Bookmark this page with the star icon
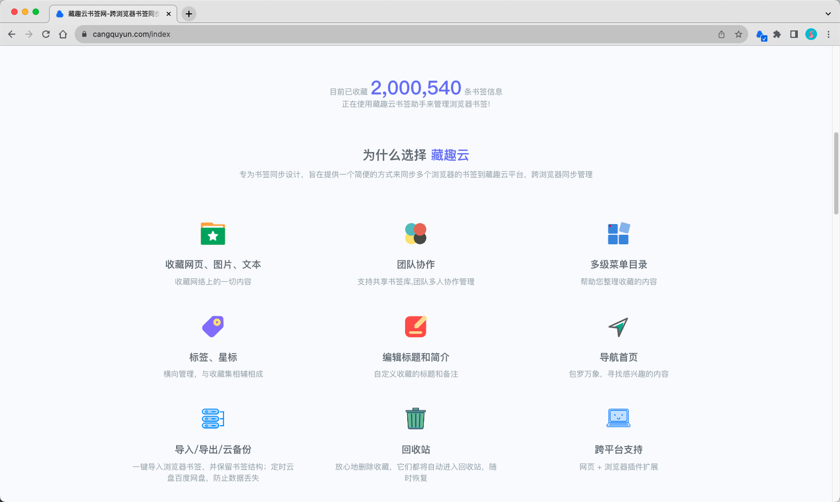The height and width of the screenshot is (502, 840). pyautogui.click(x=739, y=34)
